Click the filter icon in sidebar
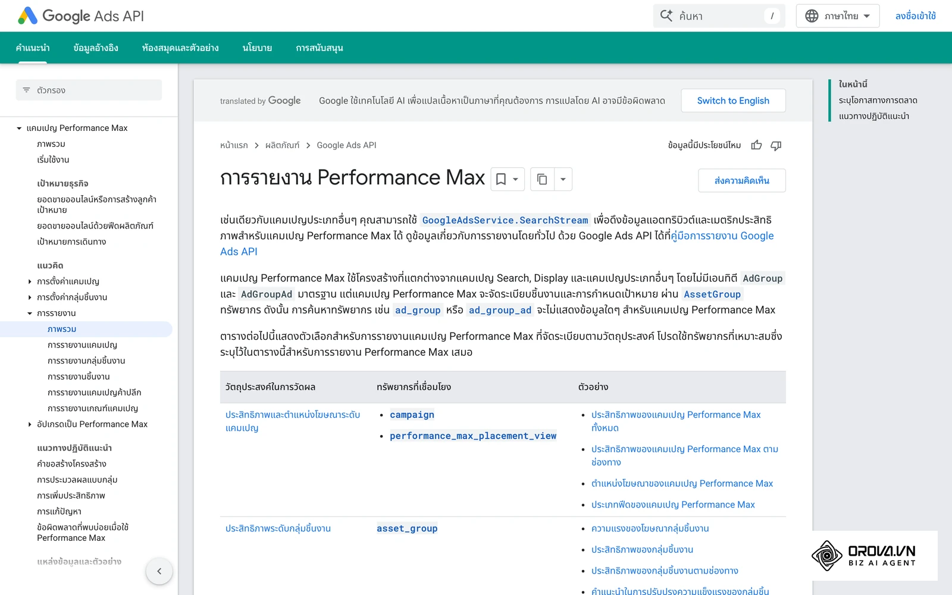952x595 pixels. pyautogui.click(x=26, y=90)
